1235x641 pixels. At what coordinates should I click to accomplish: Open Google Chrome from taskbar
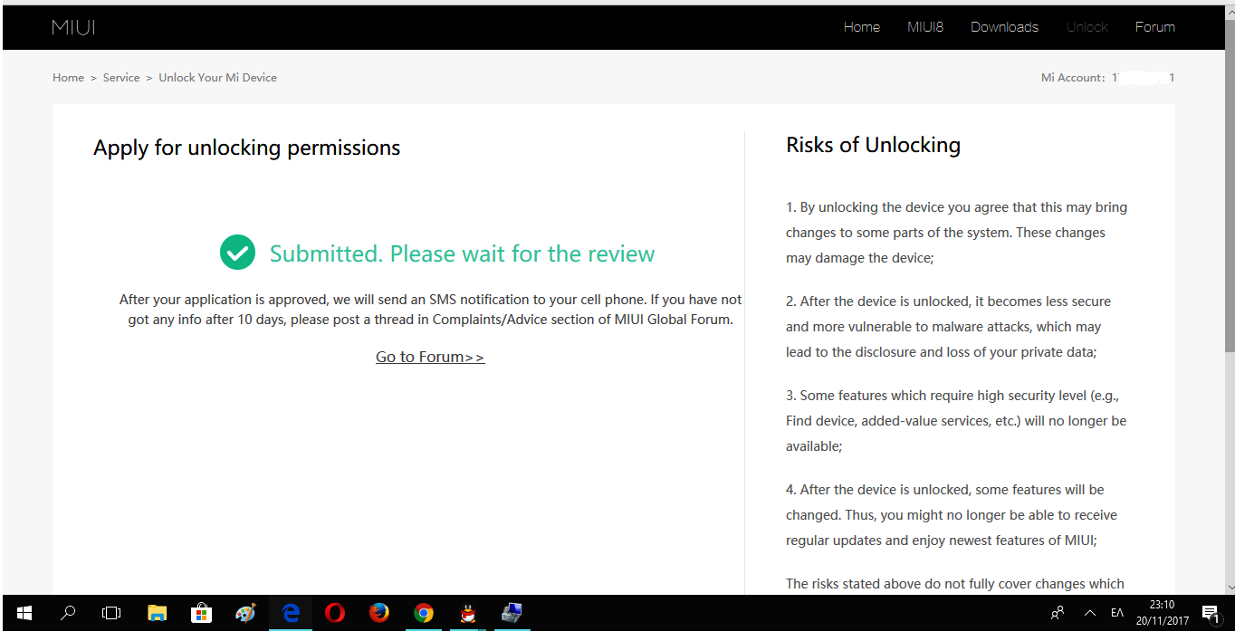click(424, 613)
